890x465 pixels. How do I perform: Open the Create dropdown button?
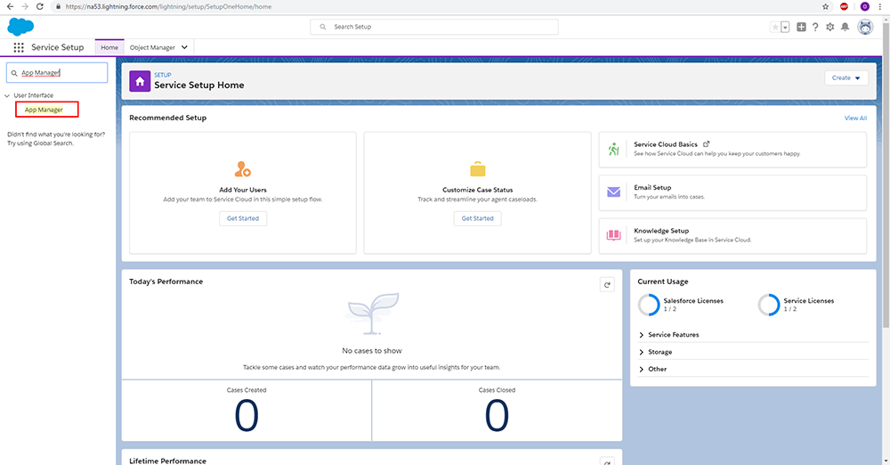(x=846, y=77)
